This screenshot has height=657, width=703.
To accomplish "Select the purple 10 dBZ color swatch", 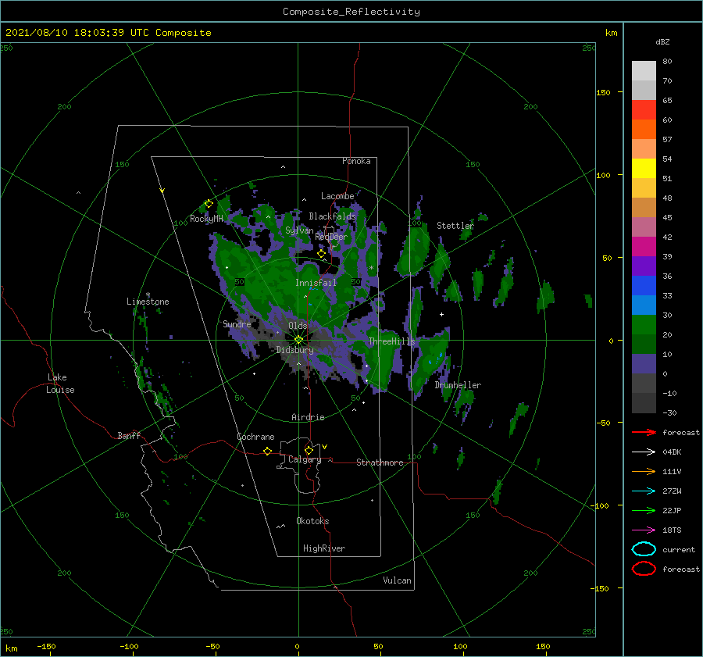I will click(644, 363).
